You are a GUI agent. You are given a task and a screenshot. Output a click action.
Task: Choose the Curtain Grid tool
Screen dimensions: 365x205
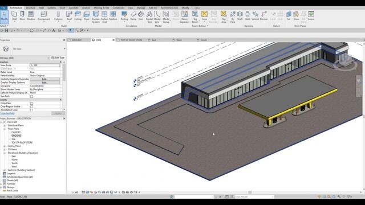(x=104, y=17)
